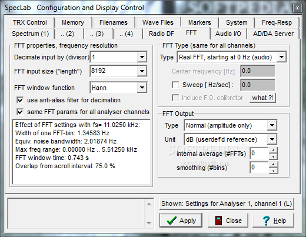Click the green checkmark Apply button
This screenshot has height=237, width=306.
point(181,221)
